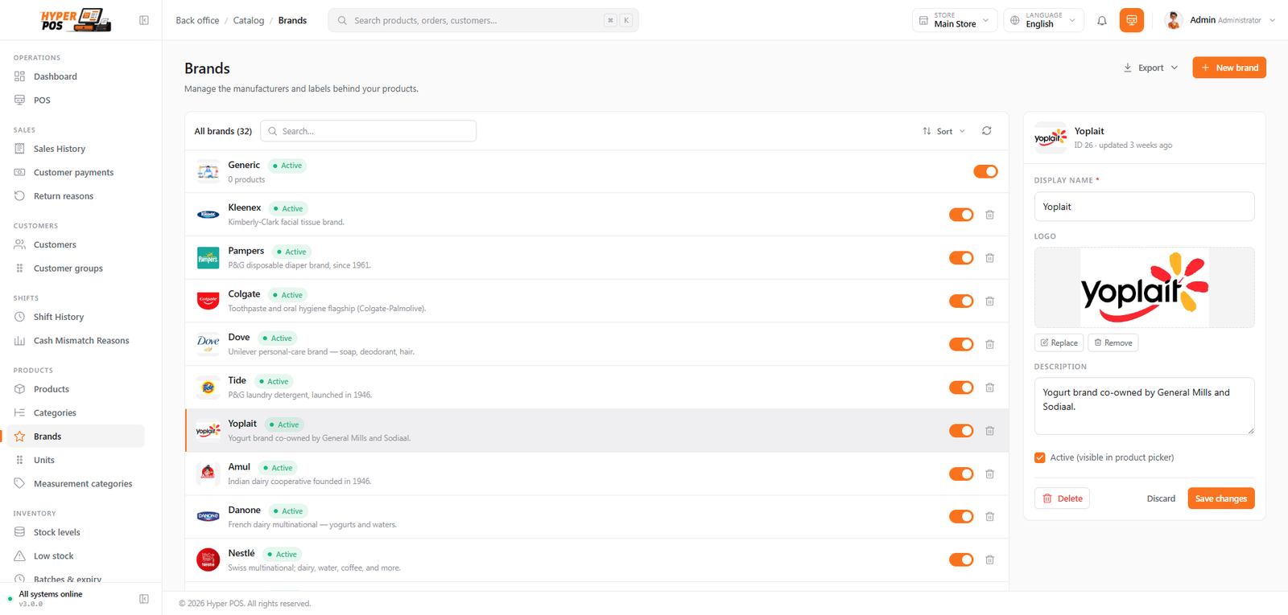Viewport: 1288px width, 615px height.
Task: Toggle the Colgate brand active switch
Action: pyautogui.click(x=961, y=301)
